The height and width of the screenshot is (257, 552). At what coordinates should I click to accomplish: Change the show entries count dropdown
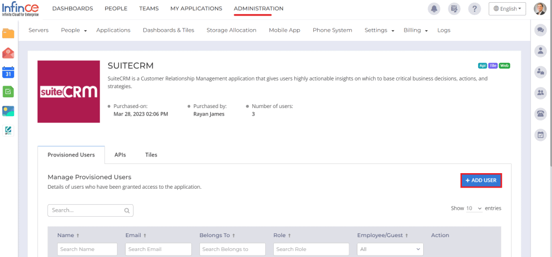474,208
